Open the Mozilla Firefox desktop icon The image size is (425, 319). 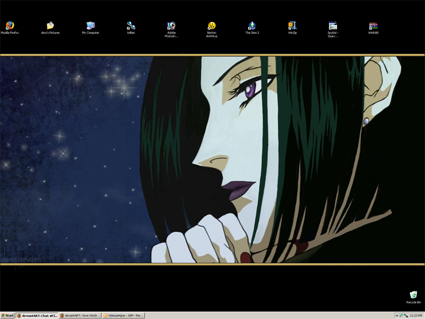[x=10, y=28]
